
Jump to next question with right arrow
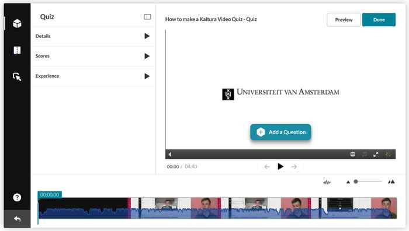[294, 167]
